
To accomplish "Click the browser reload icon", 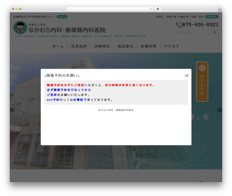I will (x=151, y=9).
